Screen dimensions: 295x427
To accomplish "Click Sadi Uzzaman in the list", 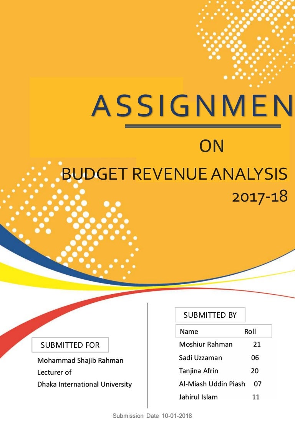I will 200,358.
